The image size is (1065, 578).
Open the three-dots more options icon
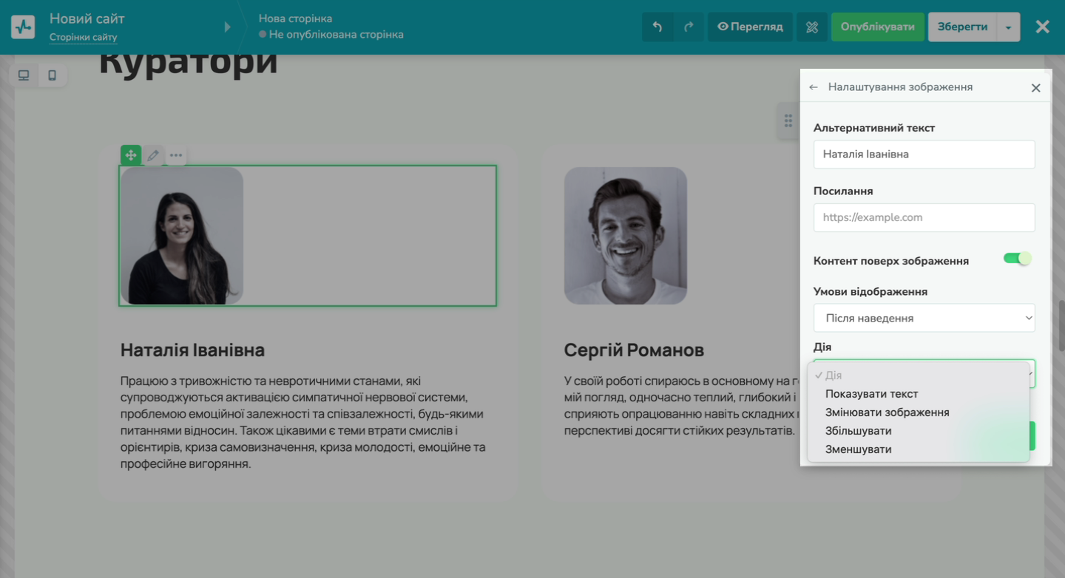click(x=176, y=155)
